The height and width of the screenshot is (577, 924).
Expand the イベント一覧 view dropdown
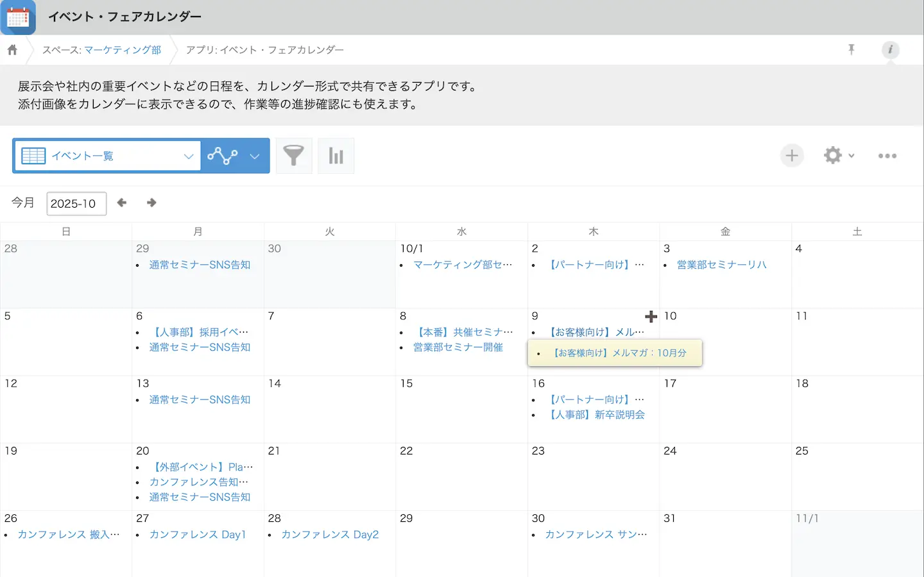(x=188, y=156)
